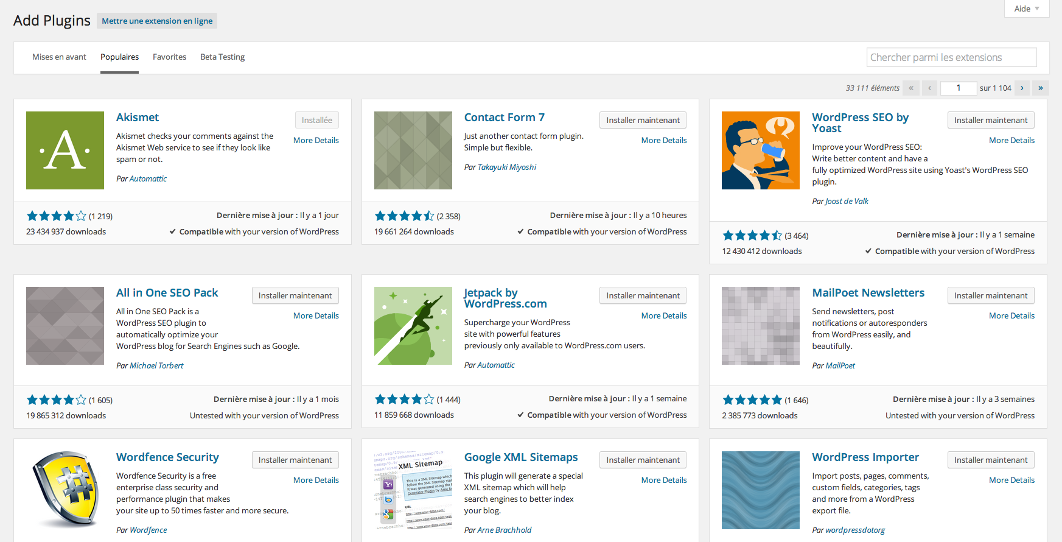Open More Details for Contact Form 7
The height and width of the screenshot is (542, 1062).
pos(664,140)
